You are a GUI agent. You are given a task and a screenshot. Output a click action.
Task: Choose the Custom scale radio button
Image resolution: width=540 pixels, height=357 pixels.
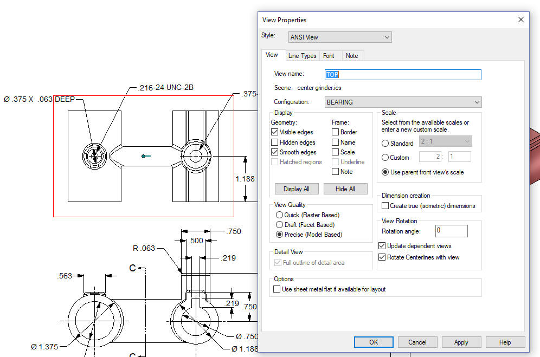(385, 158)
